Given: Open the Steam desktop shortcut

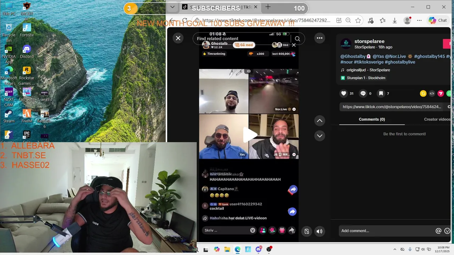Looking at the screenshot, I should pos(9,116).
